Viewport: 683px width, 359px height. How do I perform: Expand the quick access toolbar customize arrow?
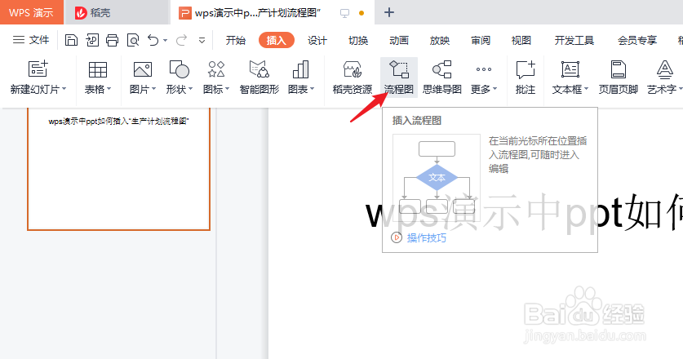[202, 41]
